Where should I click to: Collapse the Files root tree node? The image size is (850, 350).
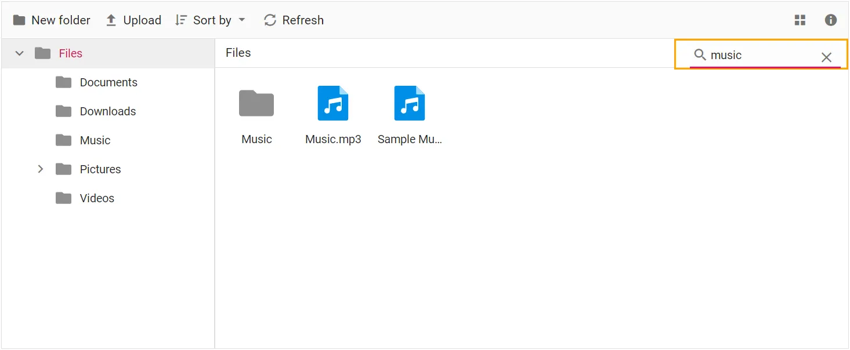click(20, 53)
